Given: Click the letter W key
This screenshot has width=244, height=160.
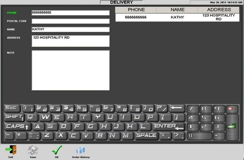Looking at the screenshot, I should coord(45,118).
